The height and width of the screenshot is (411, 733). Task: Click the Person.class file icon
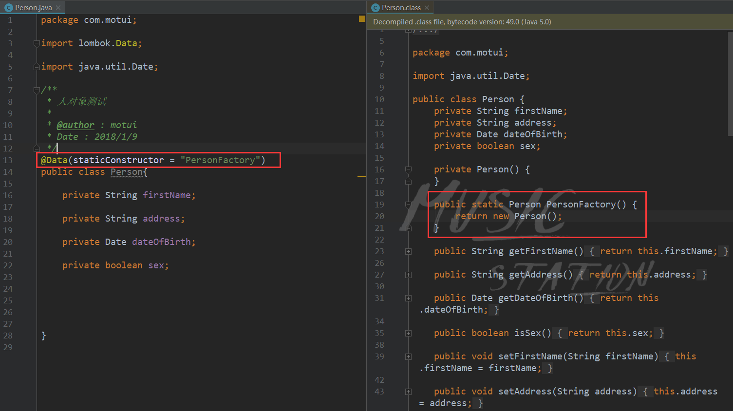[375, 8]
